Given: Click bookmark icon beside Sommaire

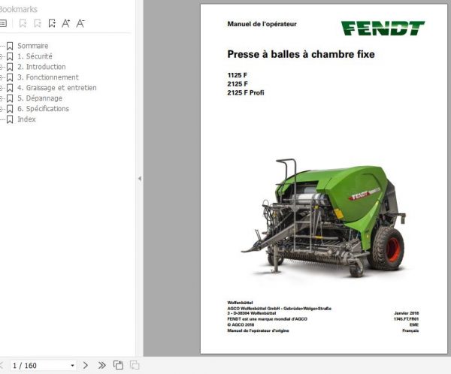Looking at the screenshot, I should click(x=10, y=46).
